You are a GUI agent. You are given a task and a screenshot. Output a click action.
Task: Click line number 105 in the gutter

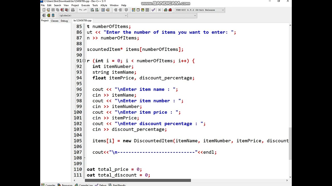[78, 141]
